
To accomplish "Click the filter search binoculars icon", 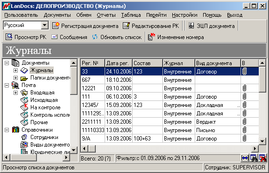I will (254, 158).
